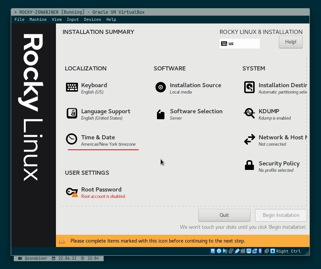
Task: Click 'Americas/New York timezone' text
Action: [108, 144]
